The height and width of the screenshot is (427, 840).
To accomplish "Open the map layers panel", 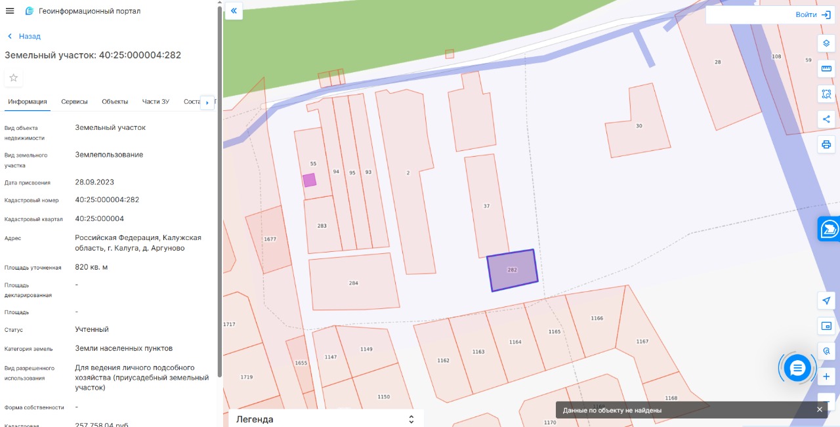I will point(826,43).
